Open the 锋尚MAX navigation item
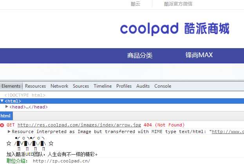This screenshot has width=244, height=164. tap(199, 55)
